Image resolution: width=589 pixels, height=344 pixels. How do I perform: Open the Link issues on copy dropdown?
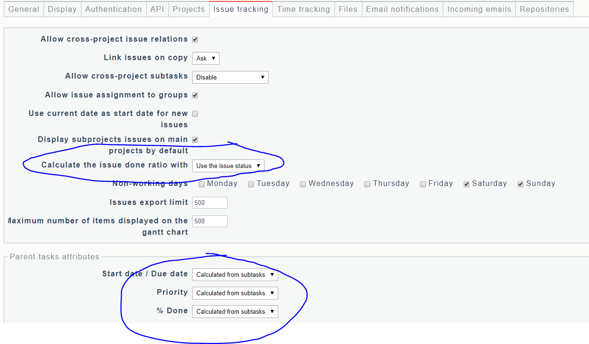[206, 58]
